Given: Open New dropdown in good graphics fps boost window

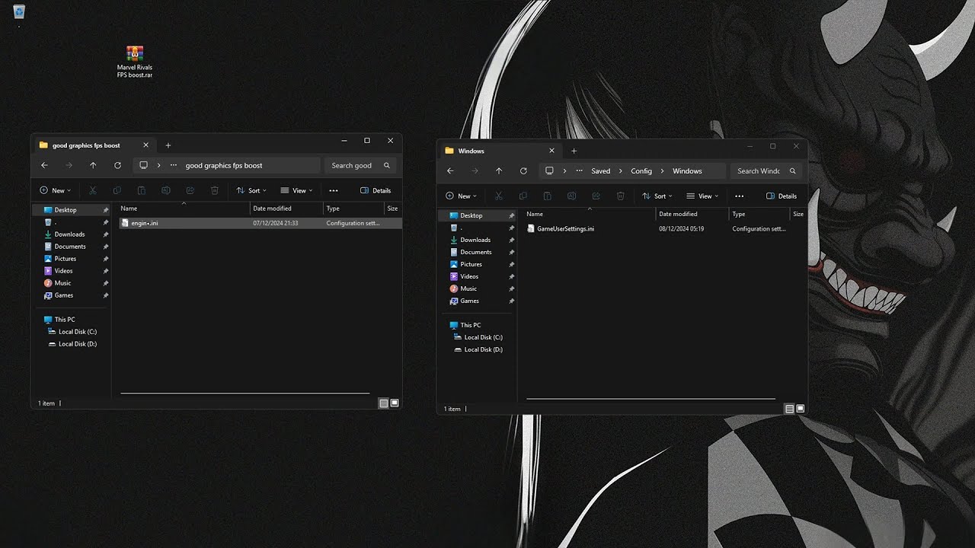Looking at the screenshot, I should coord(55,190).
